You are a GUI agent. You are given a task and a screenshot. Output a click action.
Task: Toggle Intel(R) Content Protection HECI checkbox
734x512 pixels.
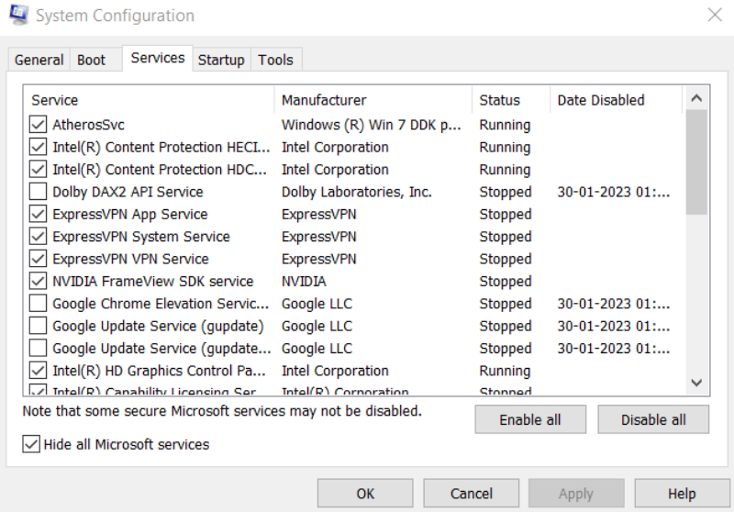coord(38,147)
